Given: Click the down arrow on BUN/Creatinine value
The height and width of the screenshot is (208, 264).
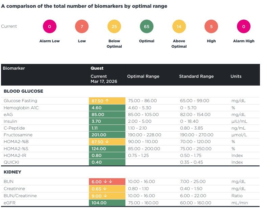Looking at the screenshot, I should (105, 196).
